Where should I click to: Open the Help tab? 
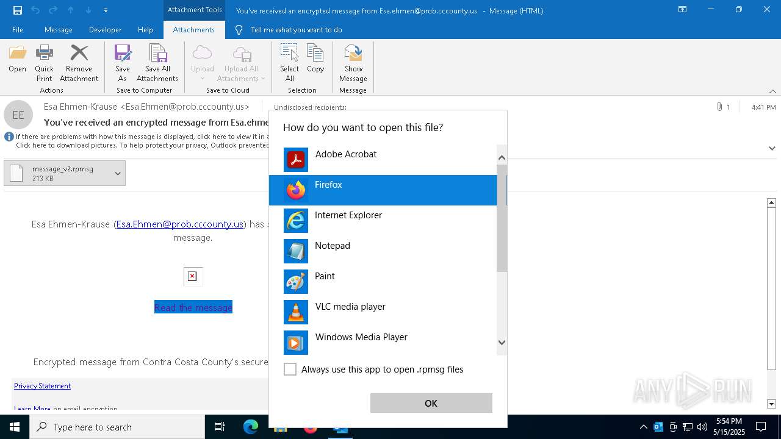pyautogui.click(x=145, y=30)
